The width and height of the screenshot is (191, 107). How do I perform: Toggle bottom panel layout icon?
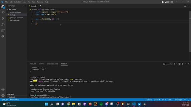pyautogui.click(x=166, y=2)
